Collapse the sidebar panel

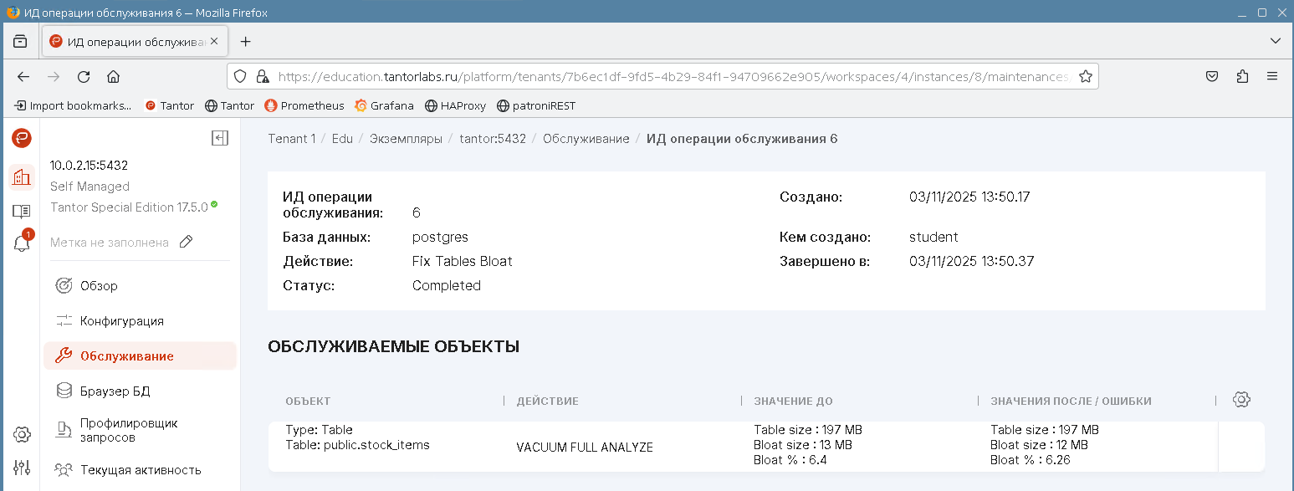(220, 138)
